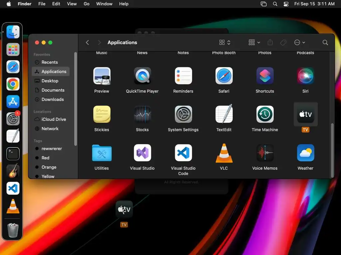This screenshot has height=255, width=341.
Task: Select Visual Studio Code in the Applications folder
Action: tap(183, 153)
